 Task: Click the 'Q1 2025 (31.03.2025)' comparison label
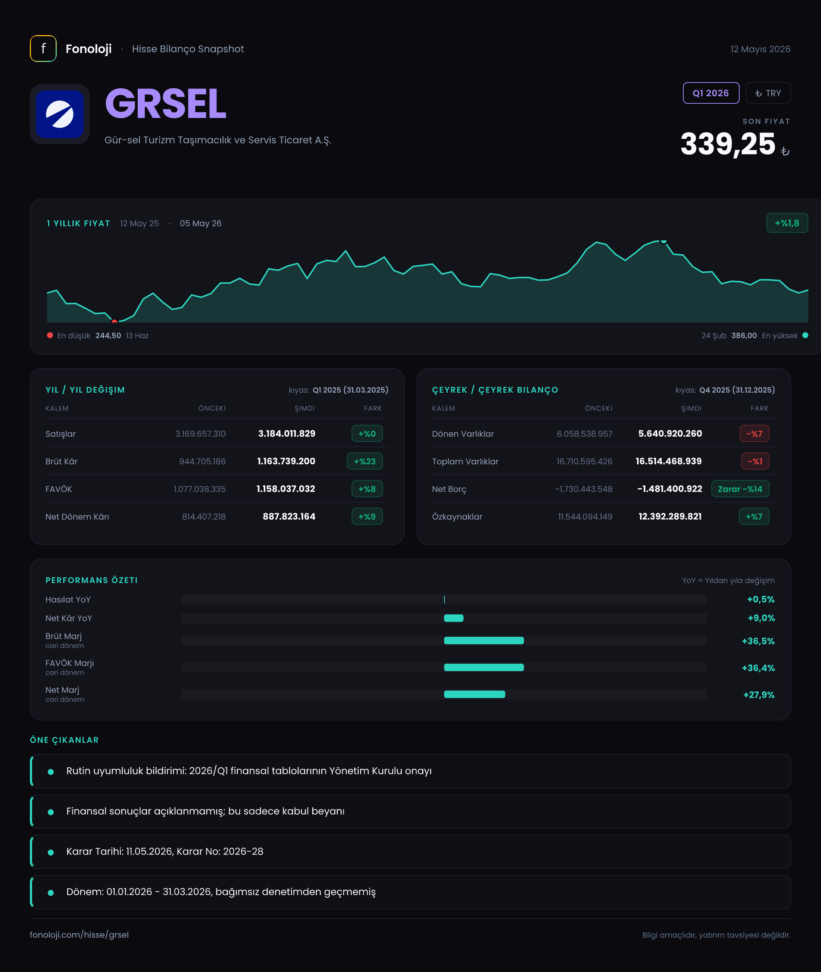tap(350, 390)
